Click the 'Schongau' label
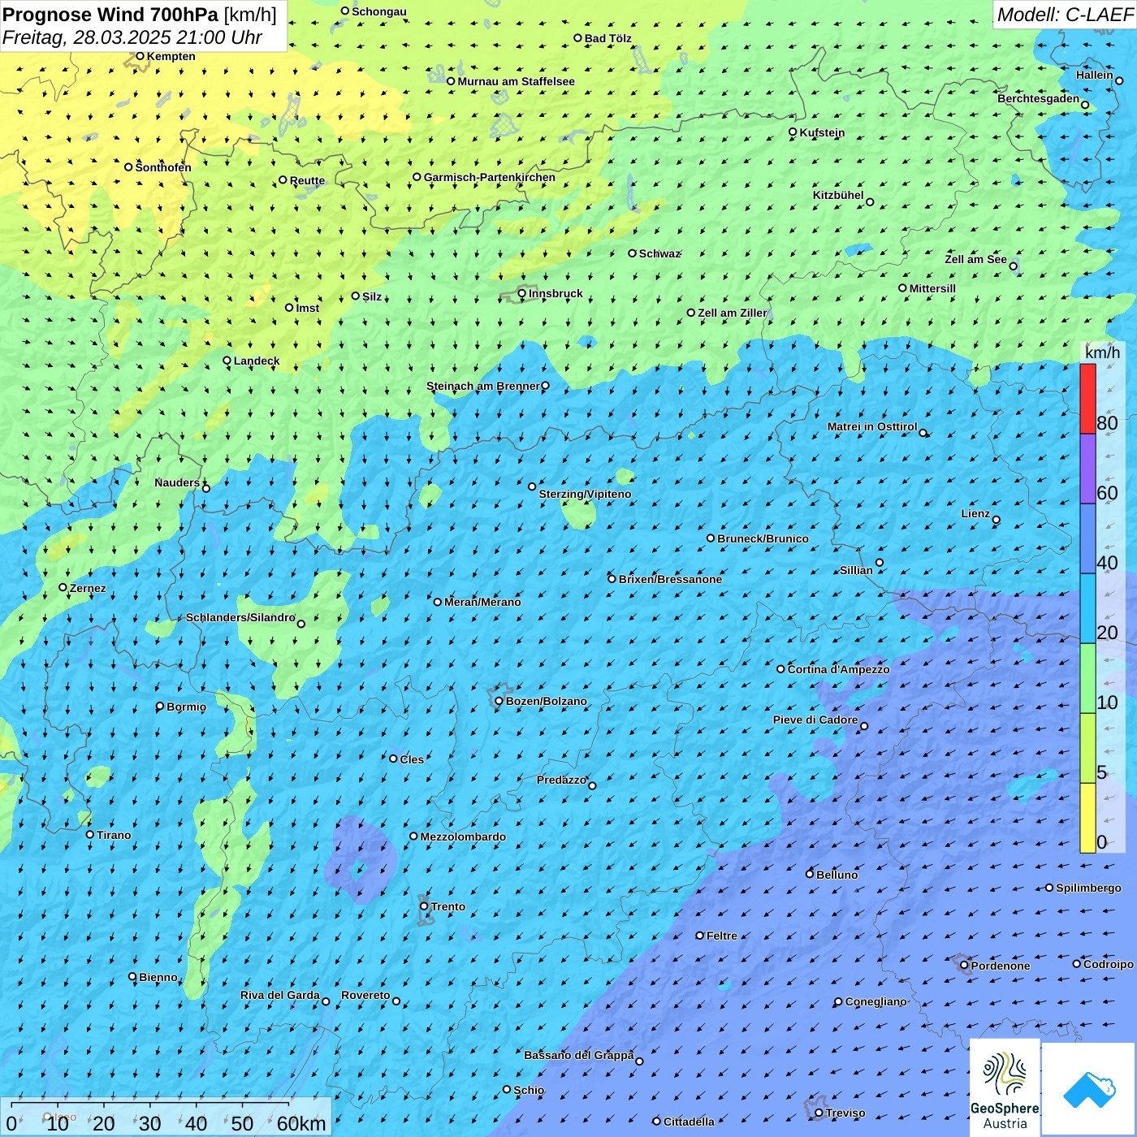Screen dimensions: 1137x1137 379,12
